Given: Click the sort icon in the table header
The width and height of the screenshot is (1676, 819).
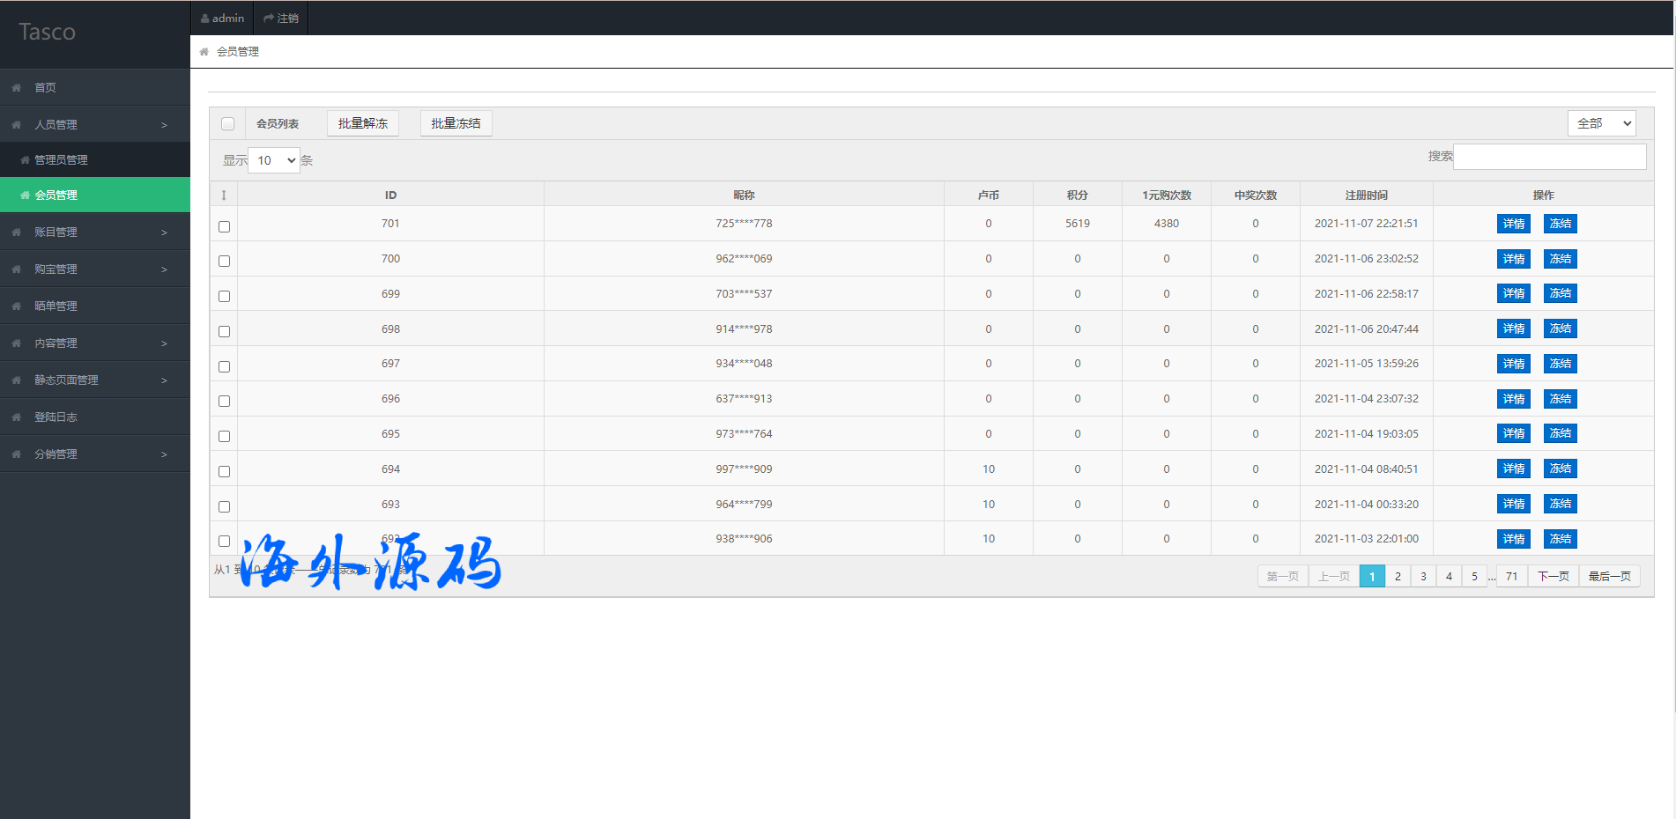Looking at the screenshot, I should pyautogui.click(x=224, y=196).
